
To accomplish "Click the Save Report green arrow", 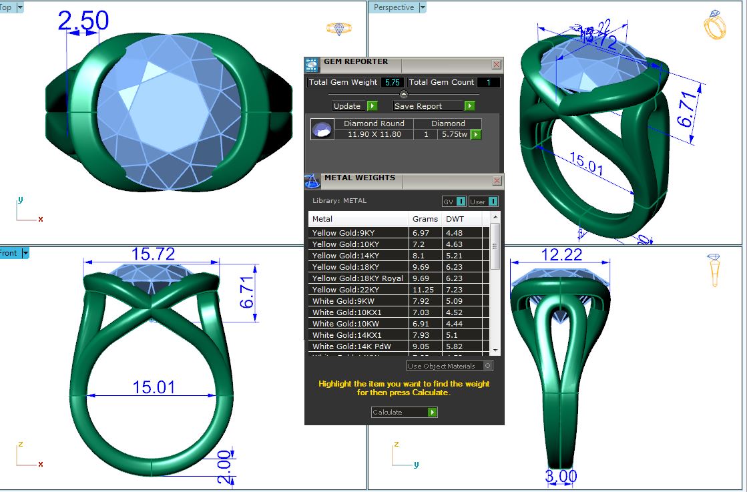I will [469, 106].
